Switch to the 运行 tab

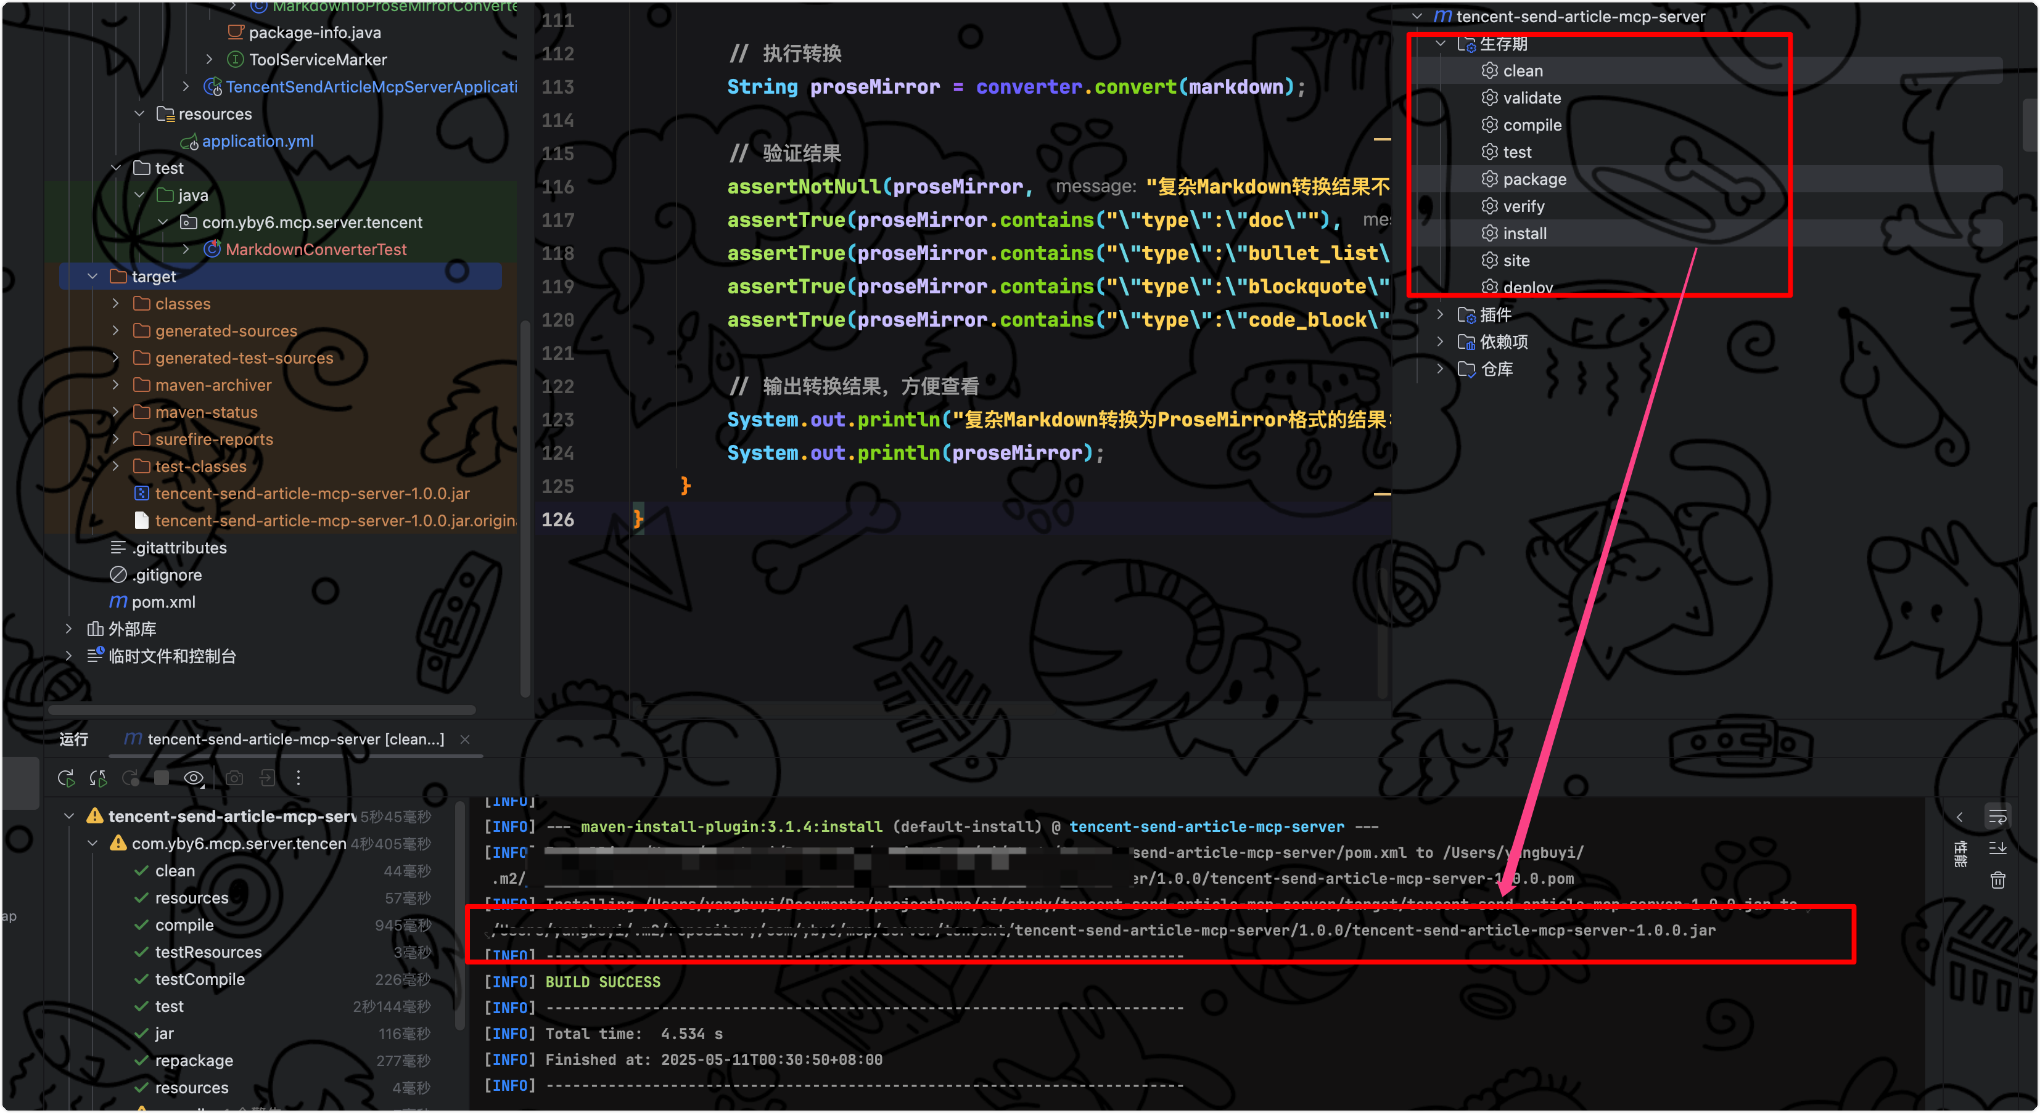[73, 740]
